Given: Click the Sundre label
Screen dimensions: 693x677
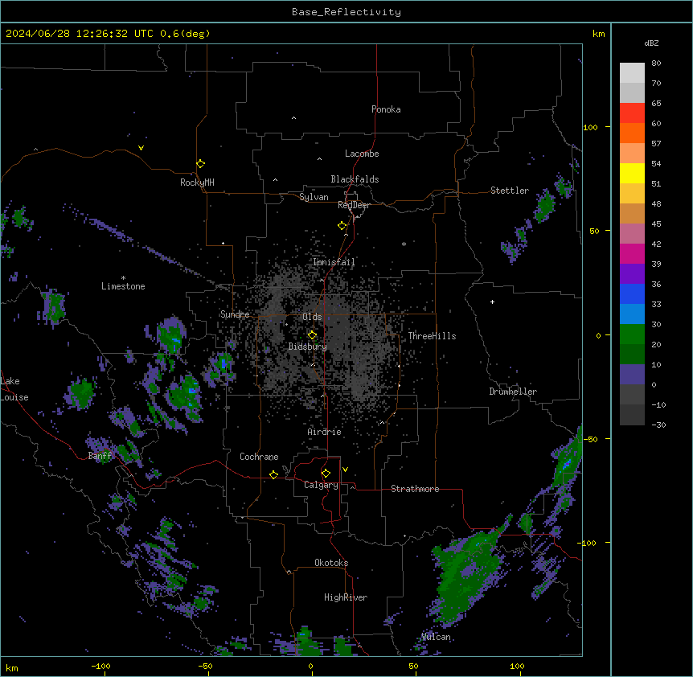Looking at the screenshot, I should 235,314.
